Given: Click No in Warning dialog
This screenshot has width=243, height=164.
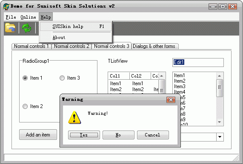Looking at the screenshot, I should pyautogui.click(x=118, y=135).
